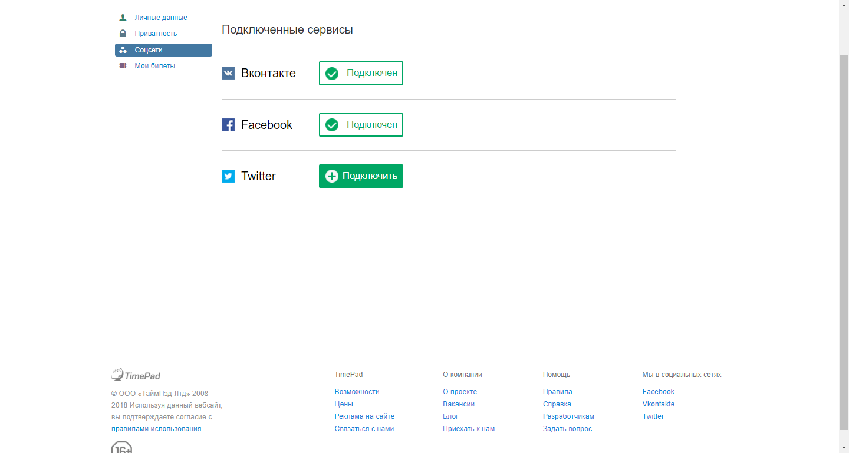The image size is (849, 453).
Task: Open the Личные данные page
Action: tap(161, 17)
